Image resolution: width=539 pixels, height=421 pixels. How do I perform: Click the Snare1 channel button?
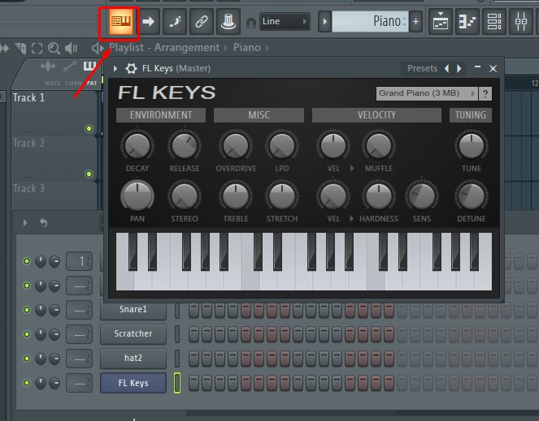133,310
